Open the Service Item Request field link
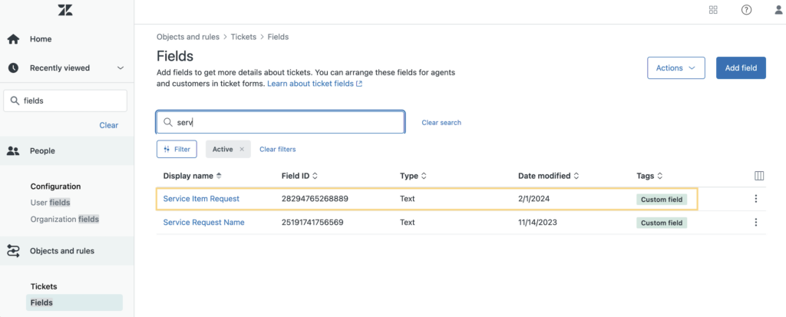This screenshot has width=786, height=317. pos(201,199)
